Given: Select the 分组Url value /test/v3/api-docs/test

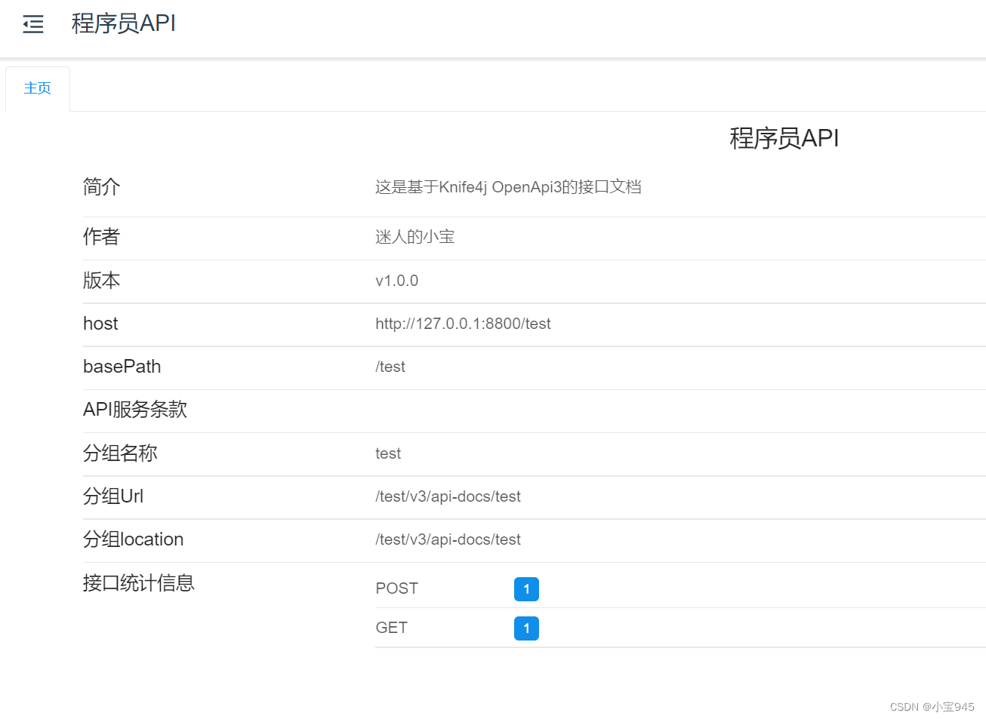Looking at the screenshot, I should [x=448, y=496].
